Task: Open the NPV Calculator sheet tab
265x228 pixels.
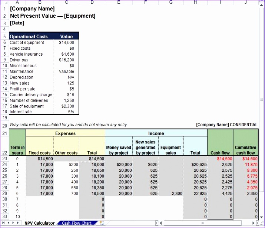Action: (40, 223)
